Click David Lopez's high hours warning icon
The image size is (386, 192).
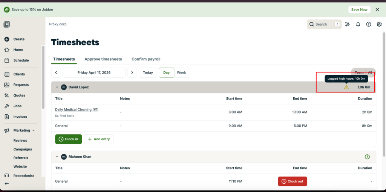(346, 87)
